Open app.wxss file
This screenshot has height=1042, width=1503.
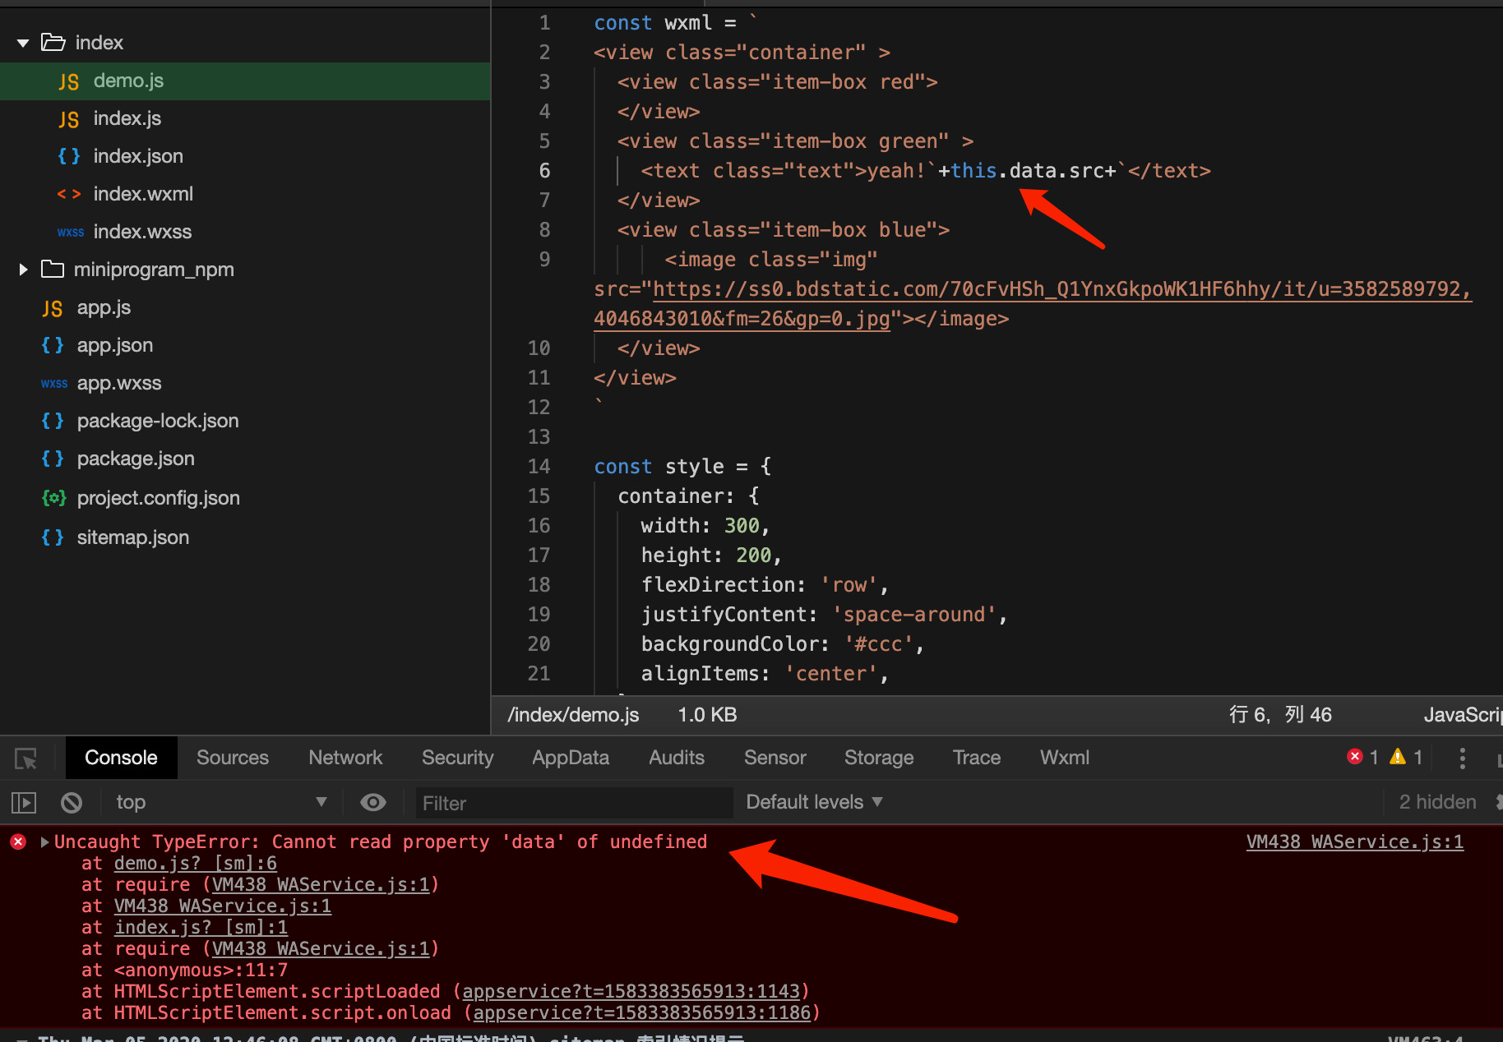pyautogui.click(x=119, y=383)
